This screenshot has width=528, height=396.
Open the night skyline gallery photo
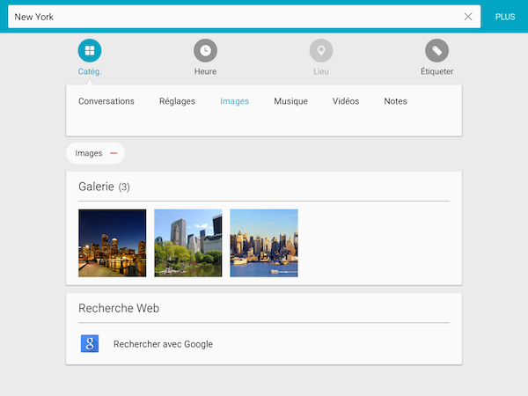pyautogui.click(x=112, y=243)
